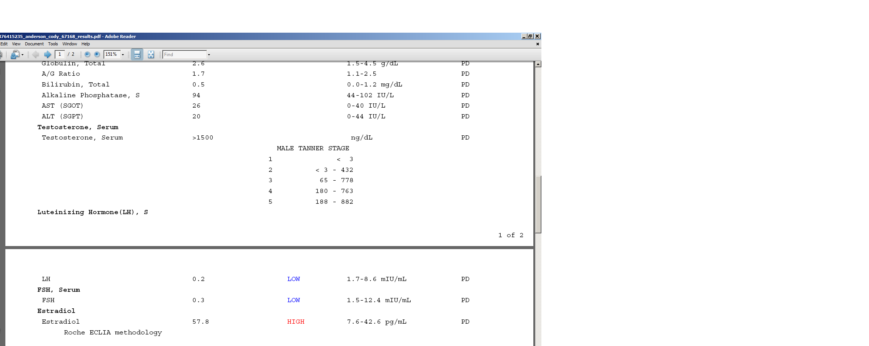869x346 pixels.
Task: Open the Help menu
Action: pyautogui.click(x=85, y=44)
